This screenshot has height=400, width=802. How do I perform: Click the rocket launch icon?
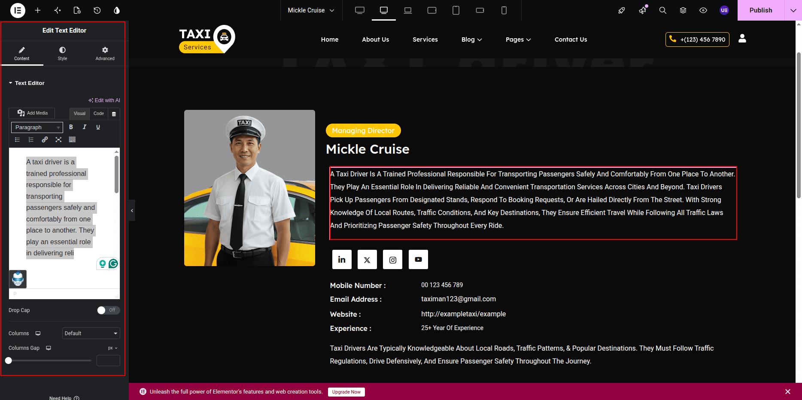coord(622,10)
